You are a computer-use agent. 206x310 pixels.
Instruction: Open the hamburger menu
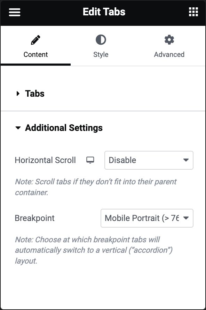click(x=15, y=12)
